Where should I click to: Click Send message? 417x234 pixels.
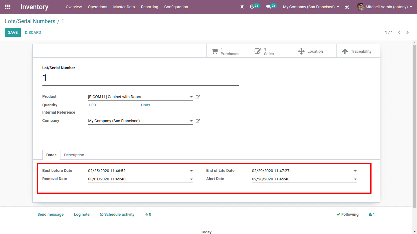51,214
